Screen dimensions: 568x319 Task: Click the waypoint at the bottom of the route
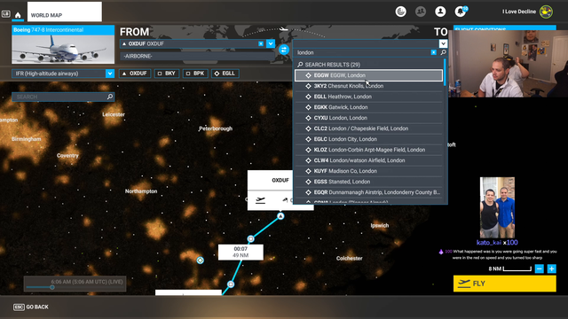[231, 284]
